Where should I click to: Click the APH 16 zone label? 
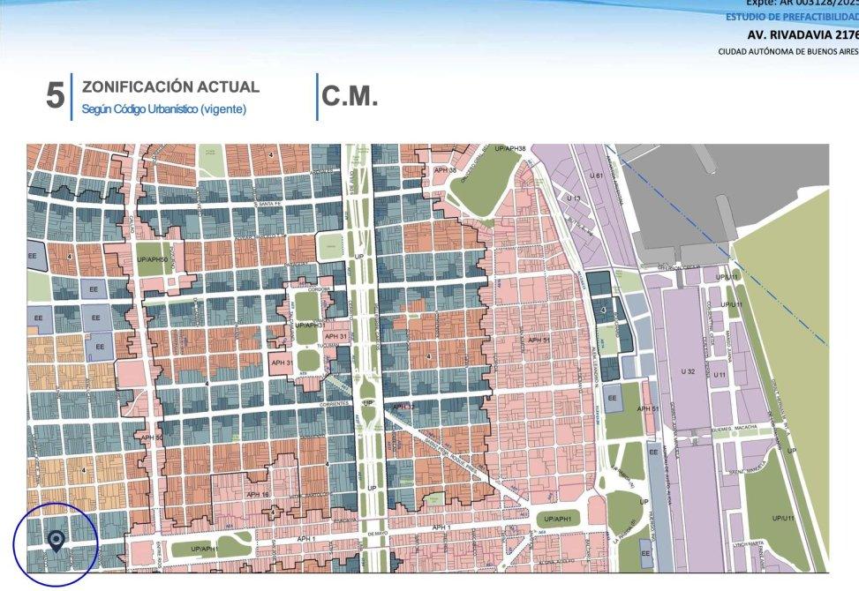pos(257,495)
